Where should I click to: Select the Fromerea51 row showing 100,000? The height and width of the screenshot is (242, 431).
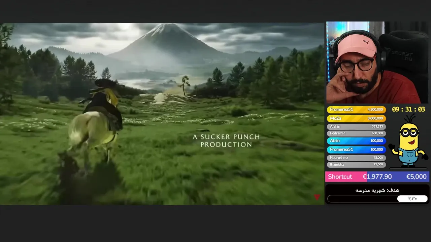click(x=356, y=150)
